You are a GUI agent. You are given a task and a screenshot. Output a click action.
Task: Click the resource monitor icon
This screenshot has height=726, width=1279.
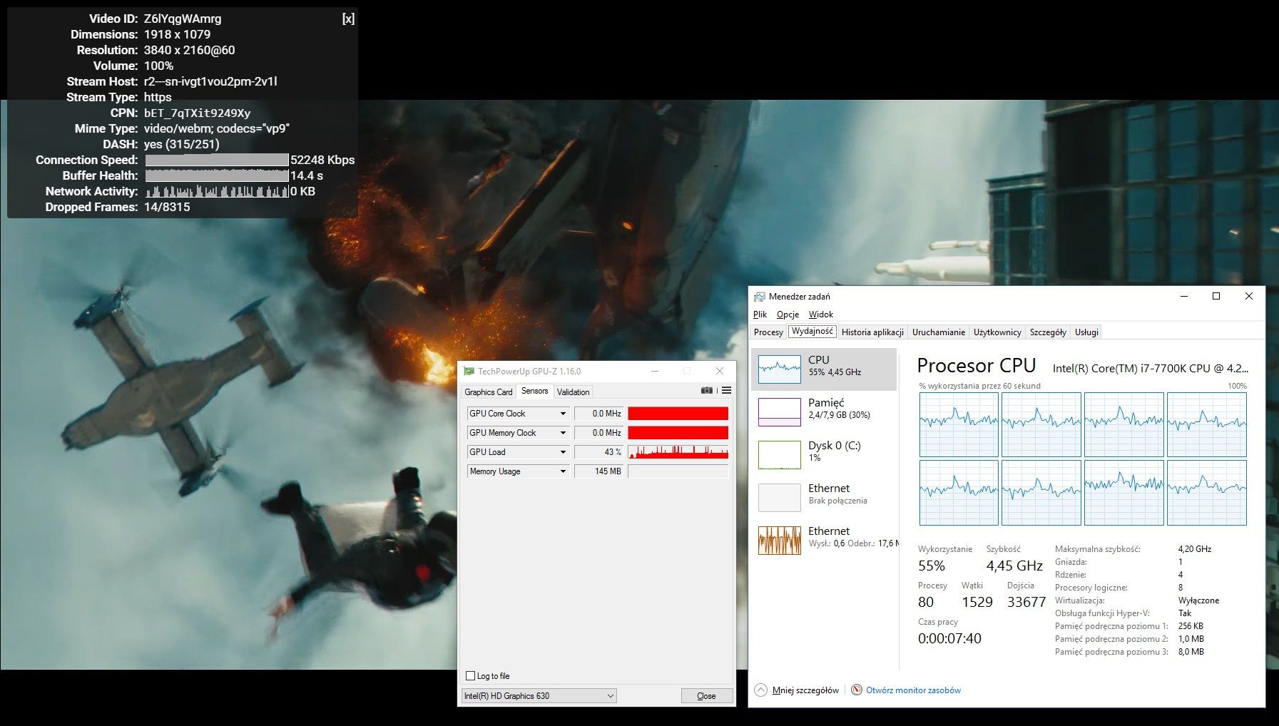pyautogui.click(x=857, y=690)
